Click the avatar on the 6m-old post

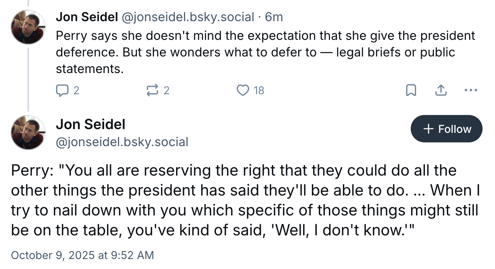click(x=28, y=27)
